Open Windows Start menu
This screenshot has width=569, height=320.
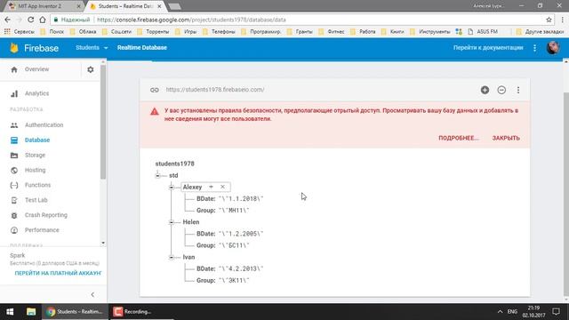click(x=10, y=312)
